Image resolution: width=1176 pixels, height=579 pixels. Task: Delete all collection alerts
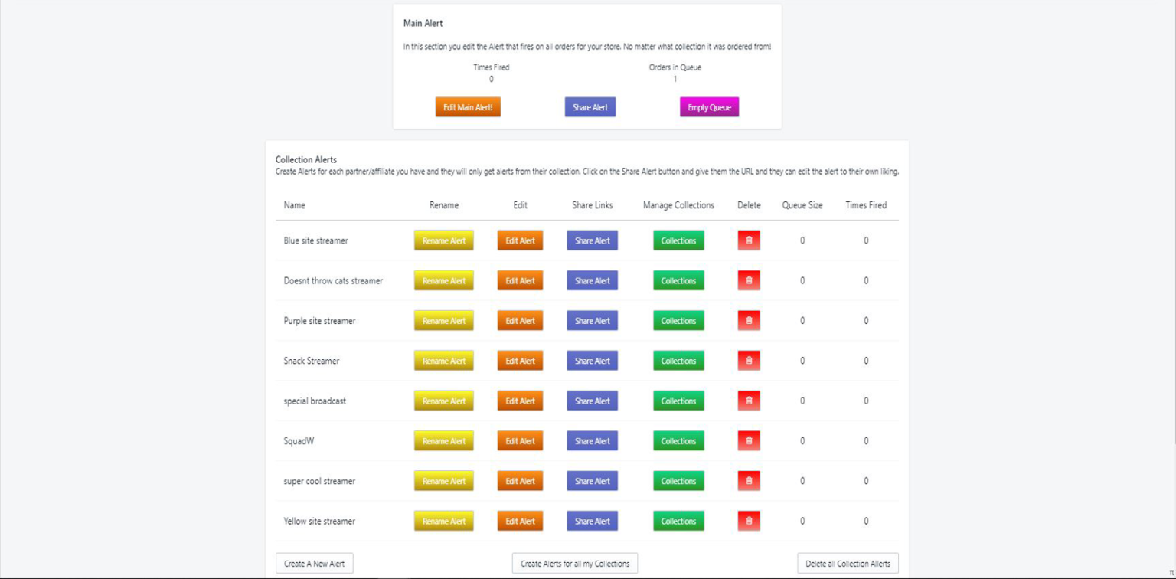tap(848, 564)
